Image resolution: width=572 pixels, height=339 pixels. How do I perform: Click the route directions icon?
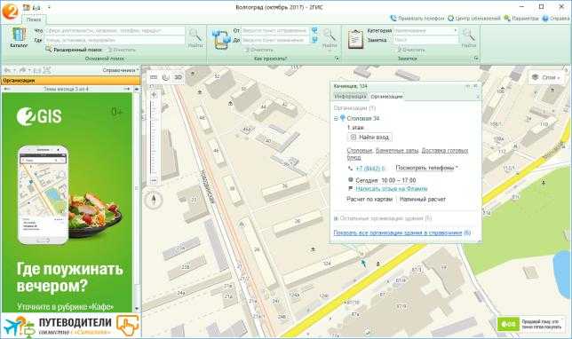pos(220,39)
